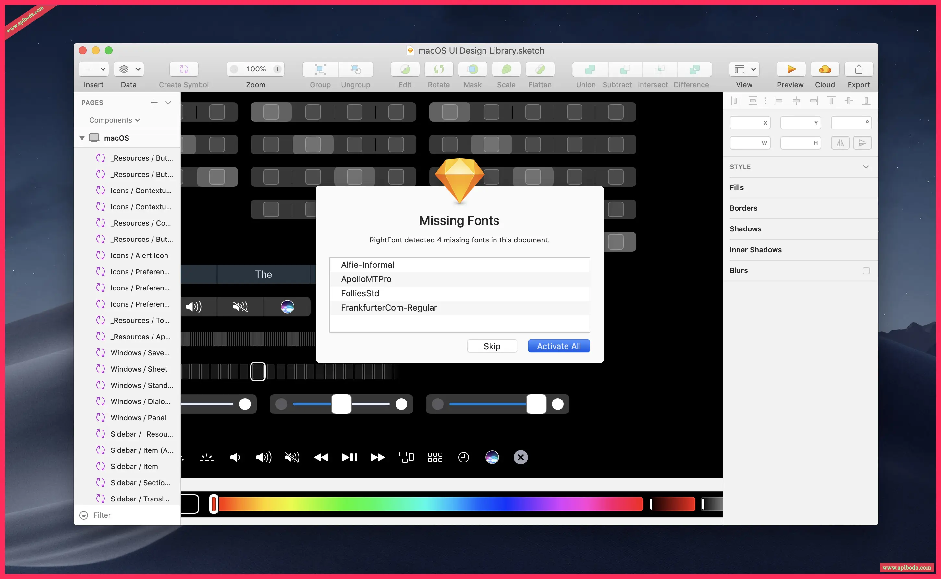The width and height of the screenshot is (941, 579).
Task: Open the Components page dropdown
Action: pos(115,120)
